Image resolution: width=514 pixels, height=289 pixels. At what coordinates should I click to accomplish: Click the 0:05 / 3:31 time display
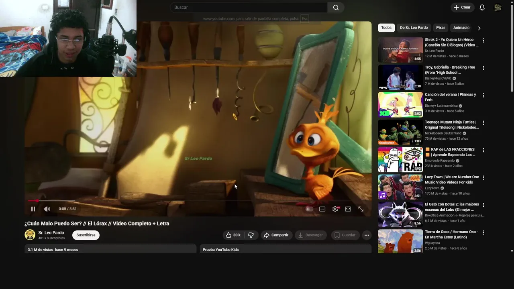(x=67, y=209)
